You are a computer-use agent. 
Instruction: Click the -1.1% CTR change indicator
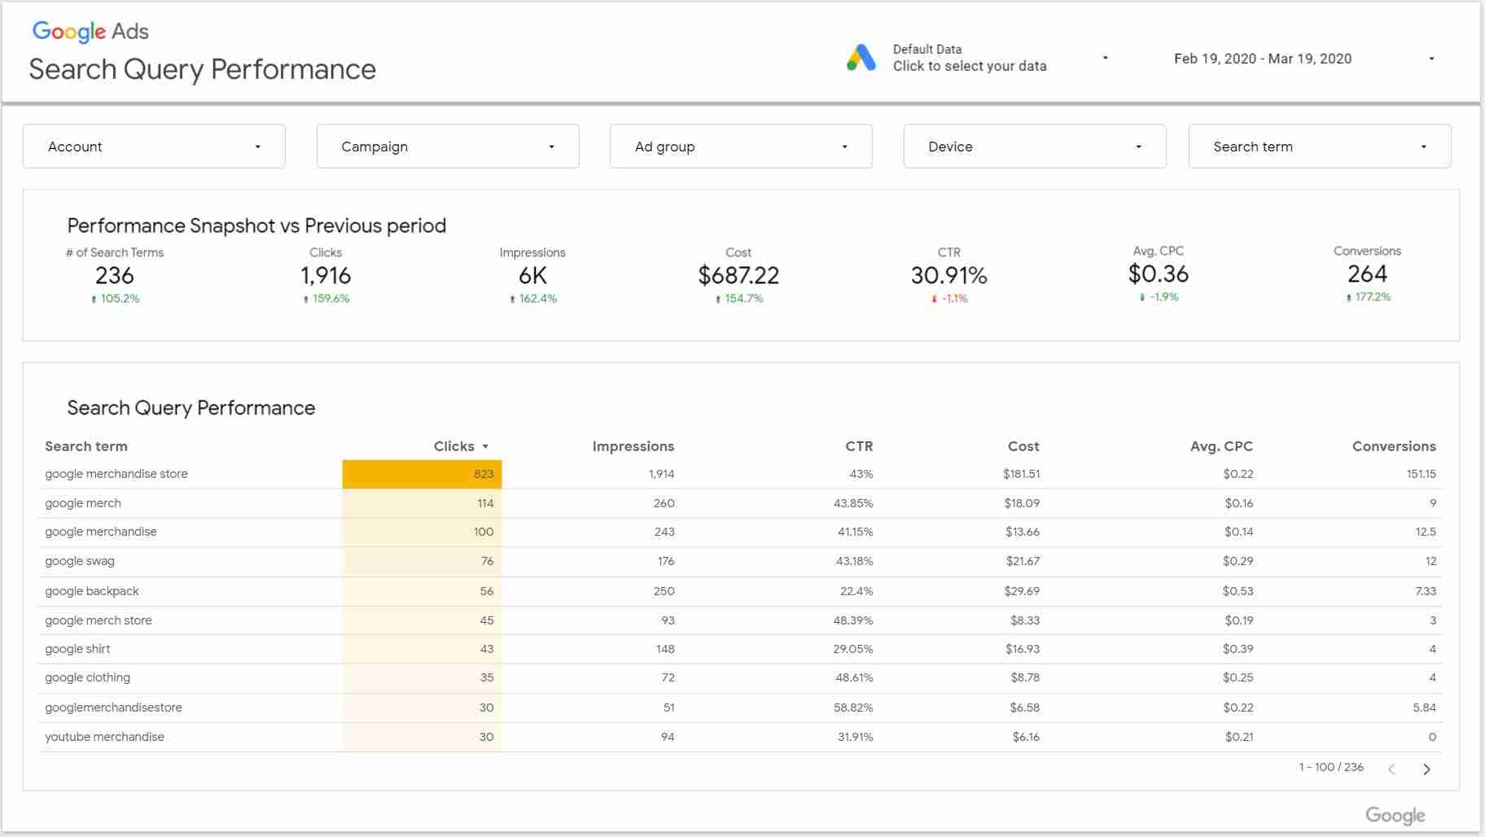click(949, 299)
